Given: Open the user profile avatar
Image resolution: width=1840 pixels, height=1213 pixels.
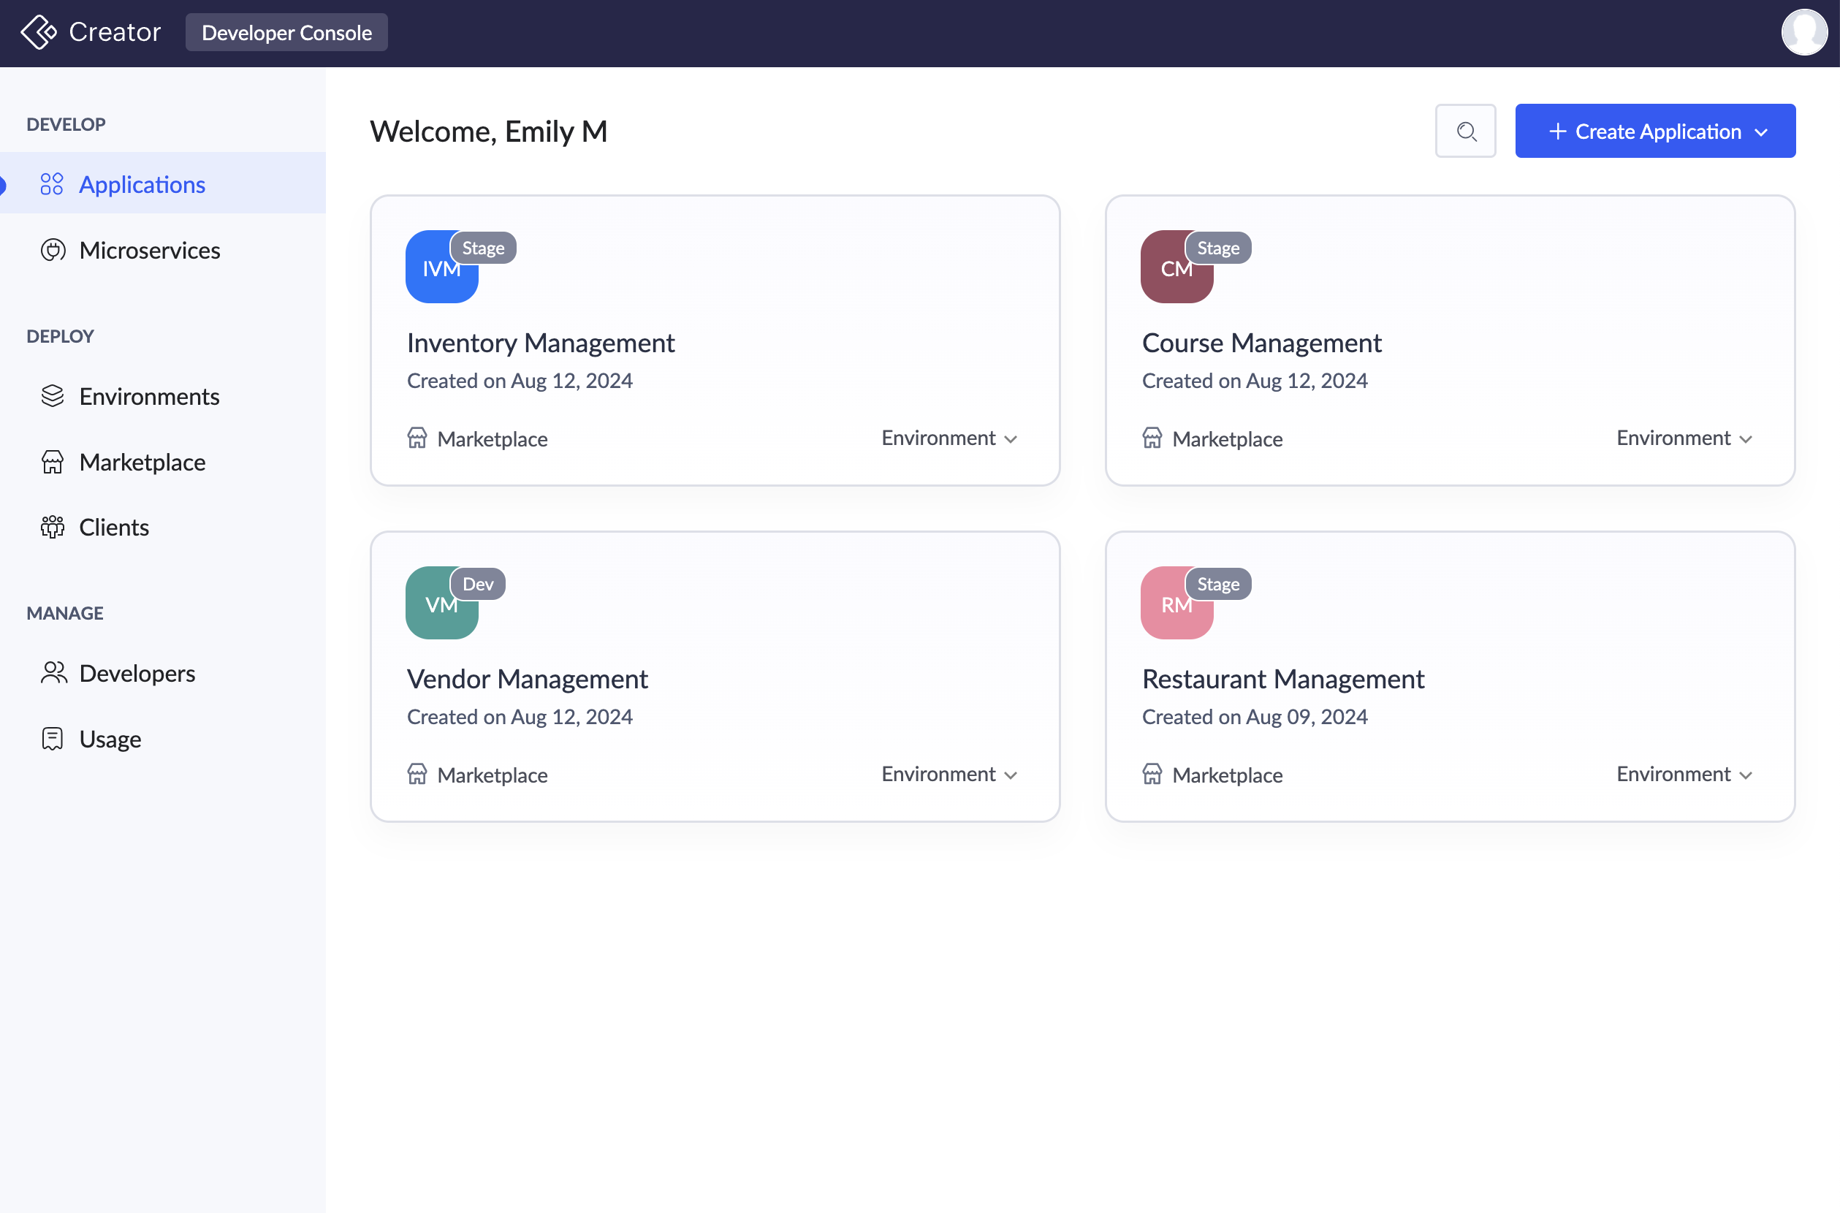Looking at the screenshot, I should pos(1803,31).
